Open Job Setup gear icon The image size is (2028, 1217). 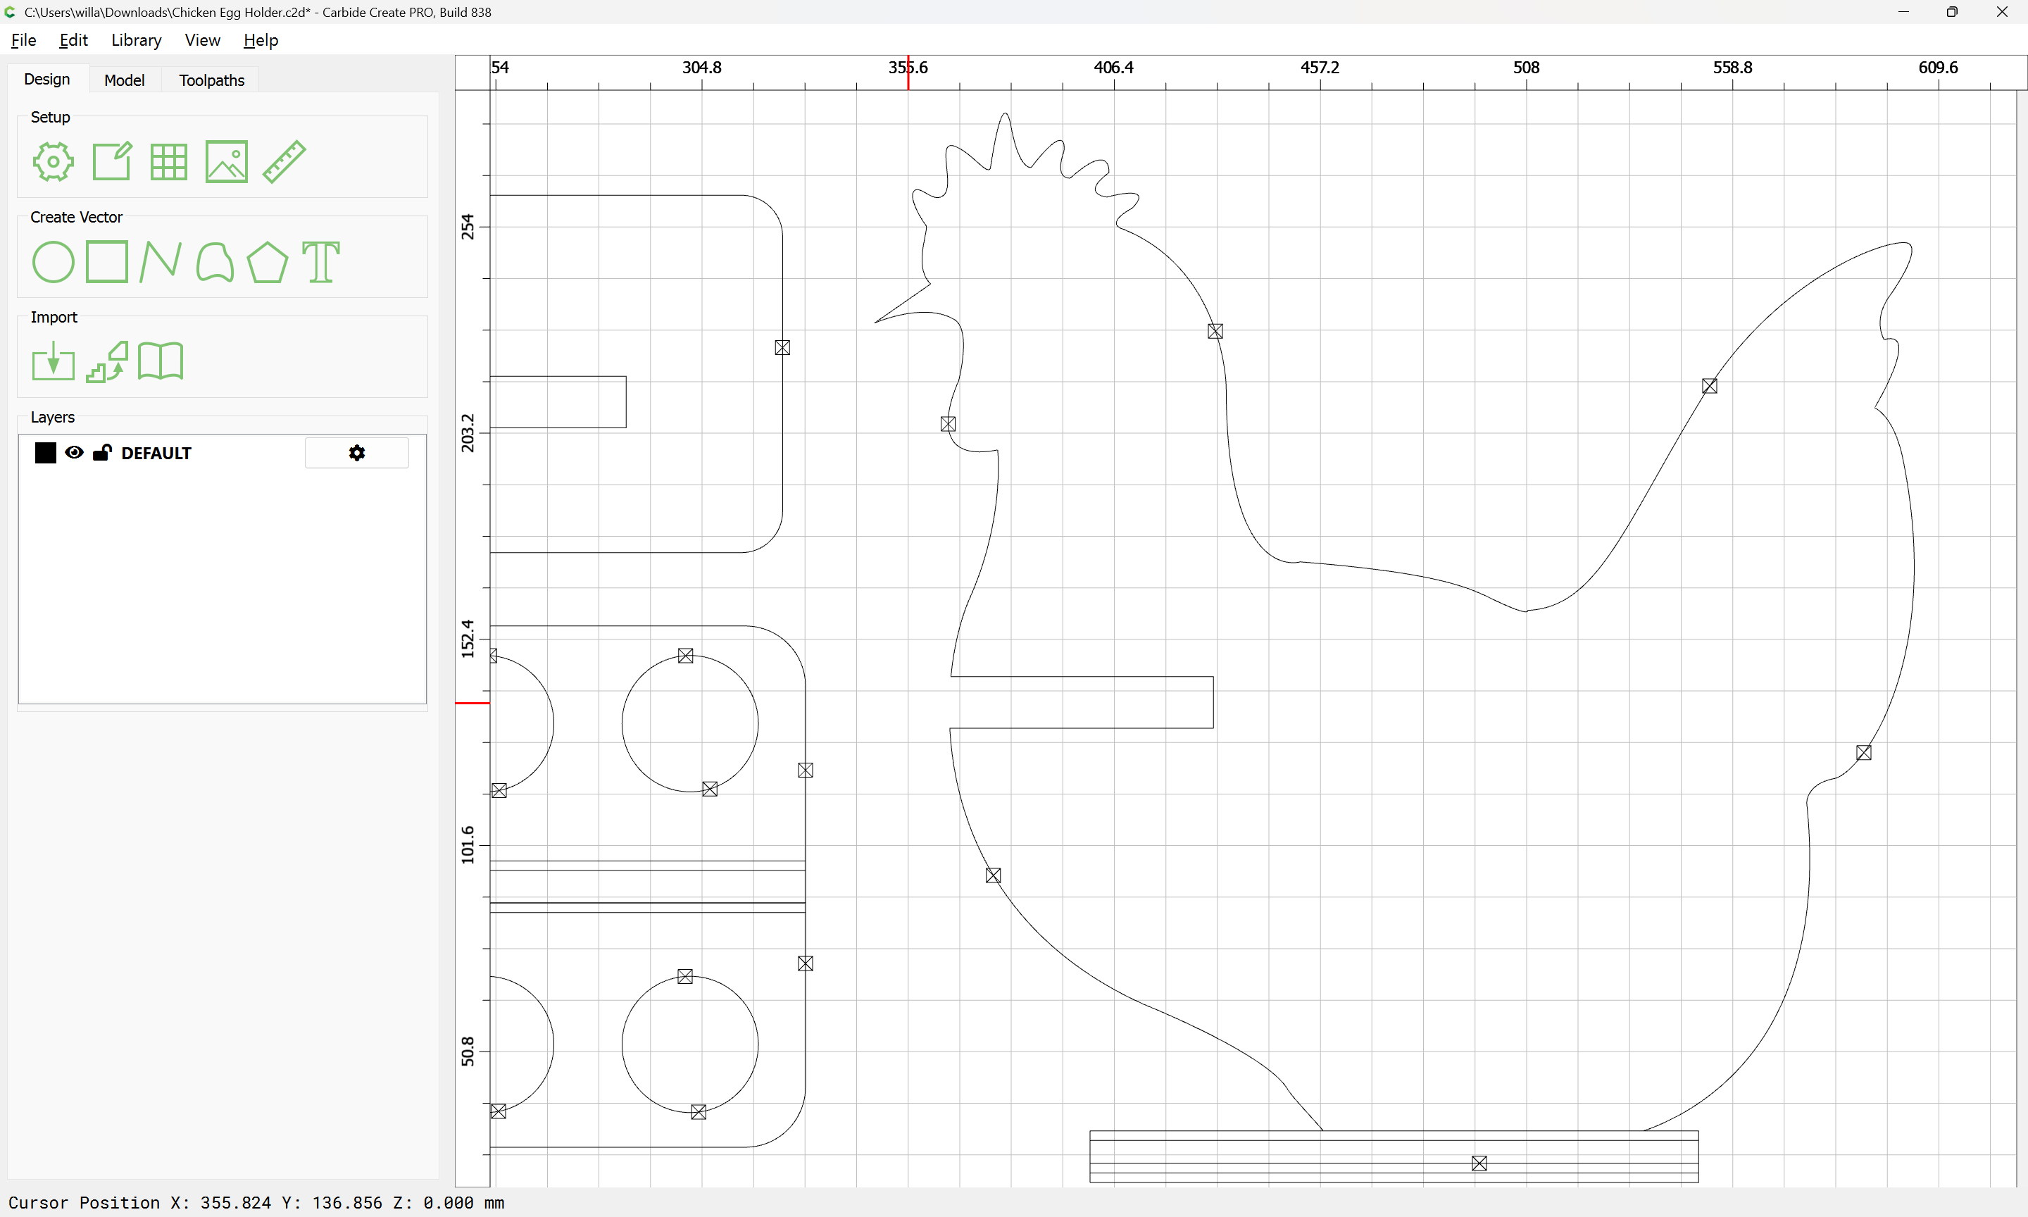pyautogui.click(x=54, y=161)
